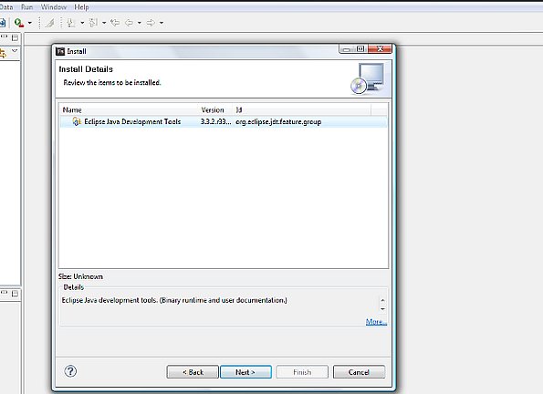This screenshot has height=394, width=543.
Task: Sort by the Version column header
Action: point(215,110)
